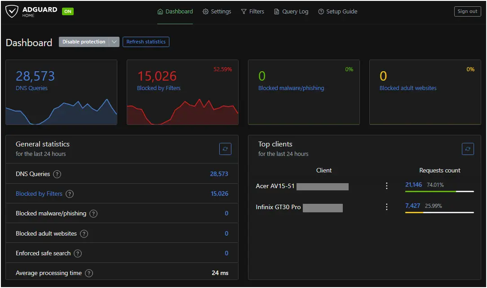This screenshot has width=487, height=288.
Task: Open the Blocked malware/phishing card link
Action: pos(291,88)
